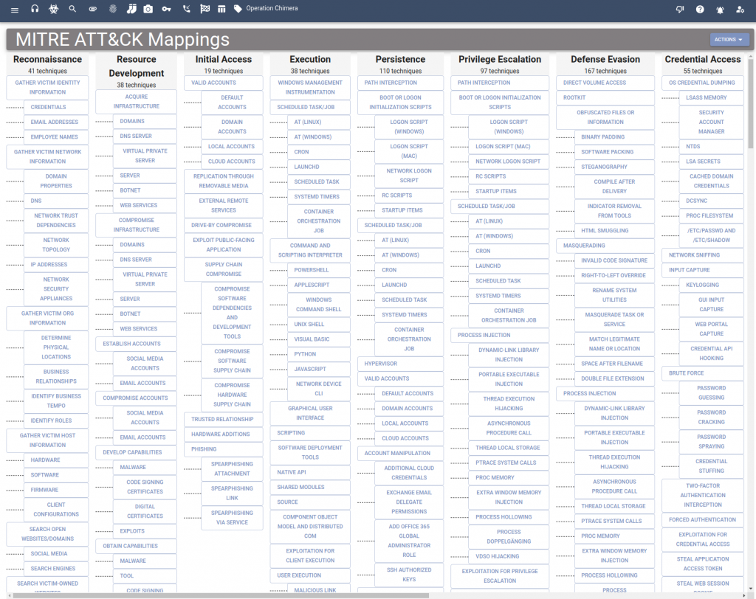Open the paperclip attachments icon
The width and height of the screenshot is (756, 599).
92,10
